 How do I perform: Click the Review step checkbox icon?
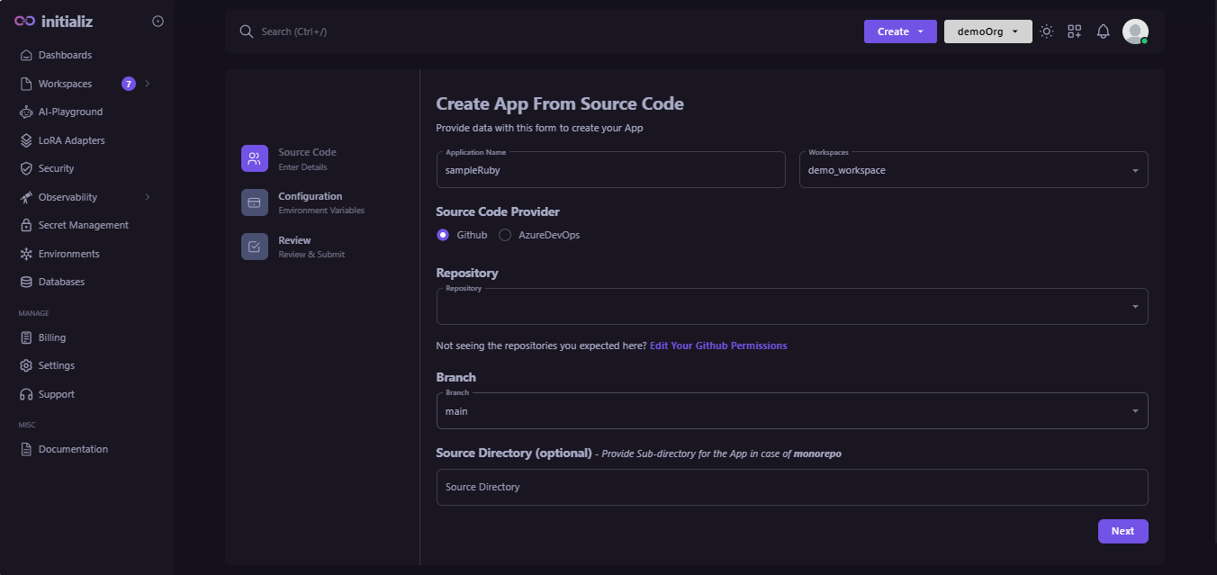tap(255, 247)
